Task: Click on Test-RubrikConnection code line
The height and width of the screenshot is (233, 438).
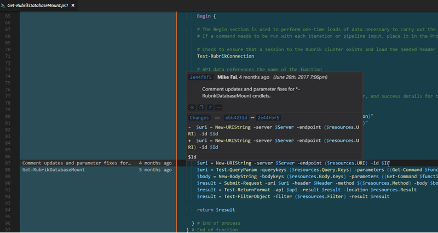Action: point(226,56)
